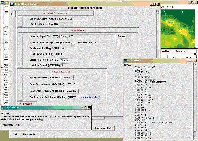Click the Scalar/Vector Flag (NTRZ) label
Screen dimensions: 198x141
tap(45, 49)
